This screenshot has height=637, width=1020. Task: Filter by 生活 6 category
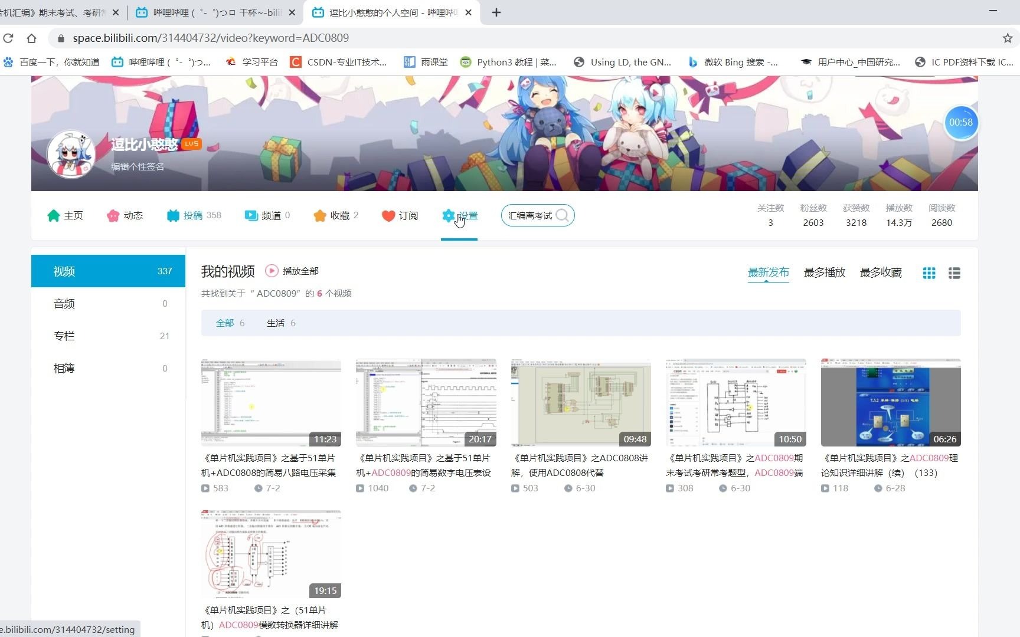tap(281, 323)
